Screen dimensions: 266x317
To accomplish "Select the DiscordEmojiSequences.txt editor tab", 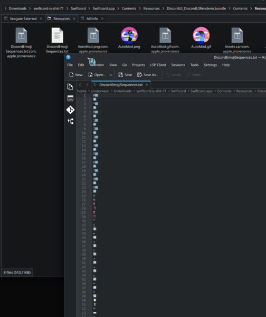I will [x=121, y=85].
